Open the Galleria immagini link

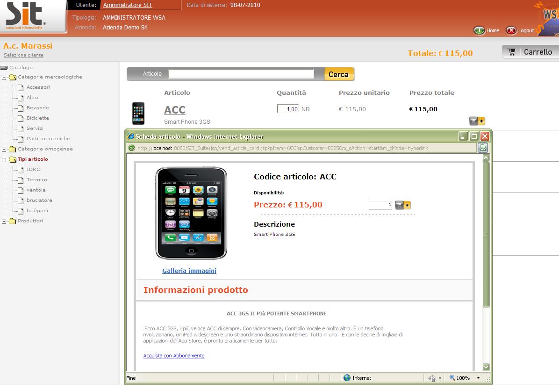[189, 271]
